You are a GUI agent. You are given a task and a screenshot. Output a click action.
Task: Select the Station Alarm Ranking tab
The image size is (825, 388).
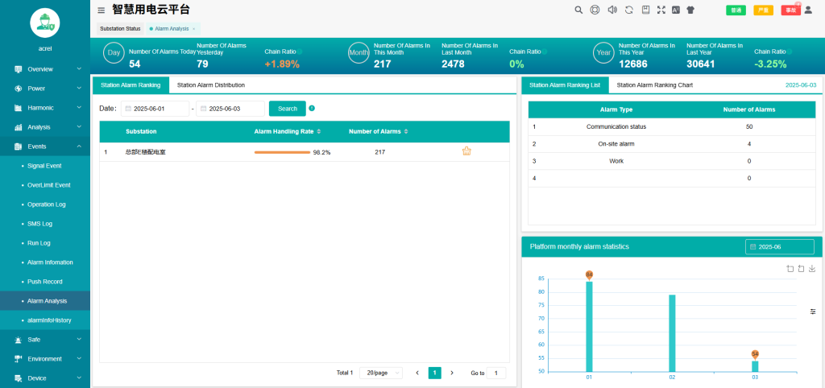click(x=131, y=85)
